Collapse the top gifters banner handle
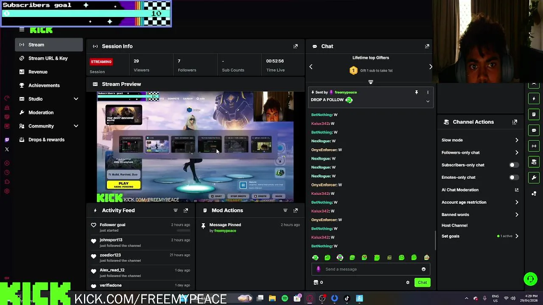The width and height of the screenshot is (543, 305). 371,82
